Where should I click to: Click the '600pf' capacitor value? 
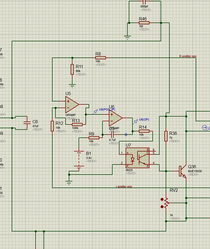144,7
